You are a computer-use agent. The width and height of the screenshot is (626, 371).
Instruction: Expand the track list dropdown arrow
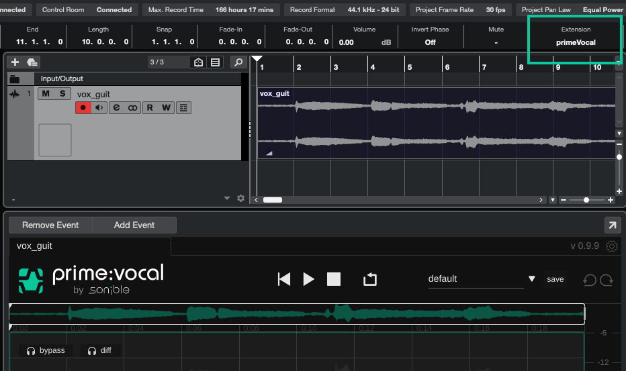click(227, 199)
